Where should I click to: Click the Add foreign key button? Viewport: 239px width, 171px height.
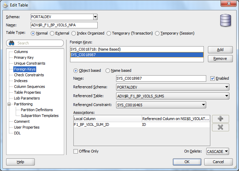point(220,50)
